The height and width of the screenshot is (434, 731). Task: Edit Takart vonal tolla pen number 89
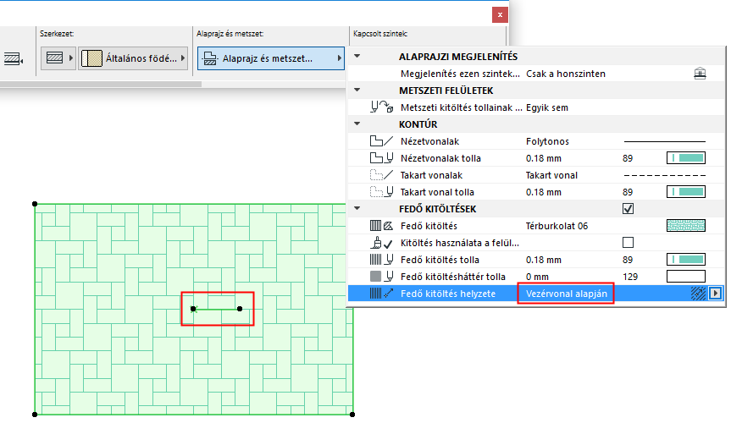pos(628,192)
